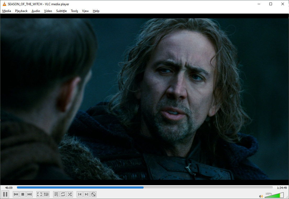Screen dimensions: 289x199
Task: Seek on the playback progress bar
Action: coord(145,187)
